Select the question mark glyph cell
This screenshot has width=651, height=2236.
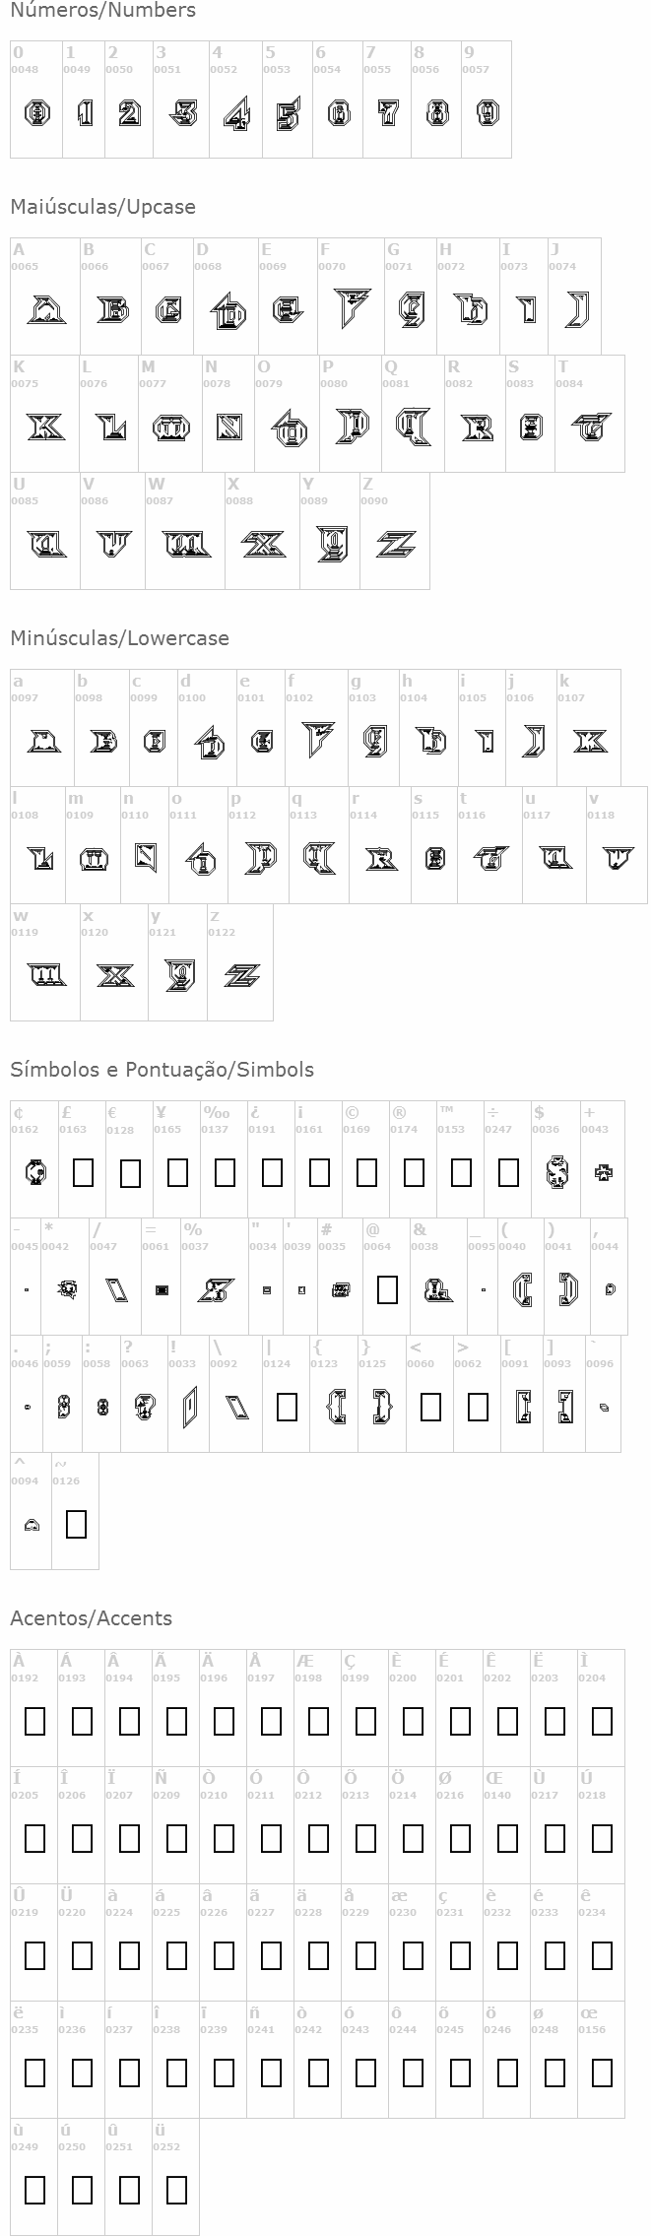pyautogui.click(x=144, y=1407)
